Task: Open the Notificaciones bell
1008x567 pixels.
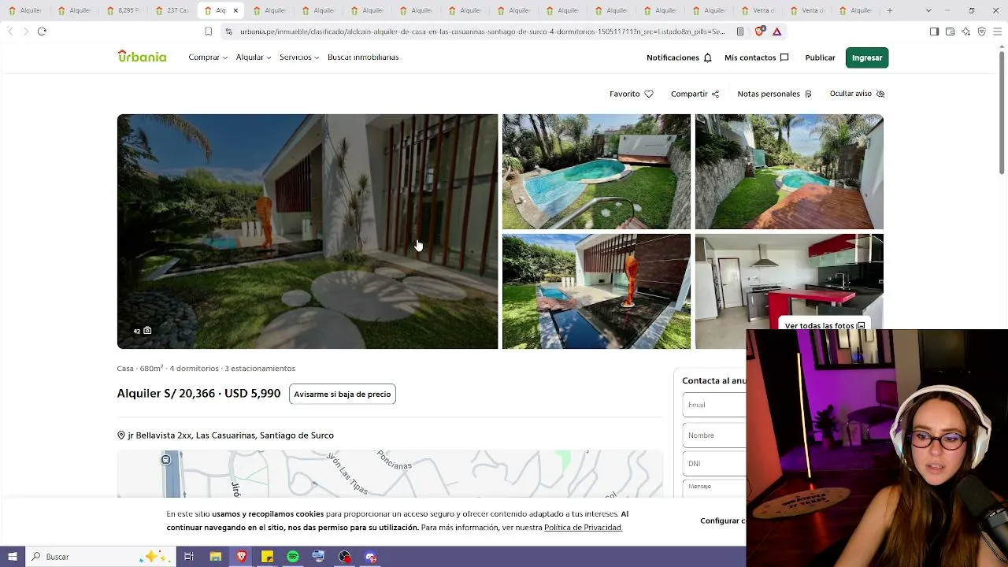Action: click(707, 57)
